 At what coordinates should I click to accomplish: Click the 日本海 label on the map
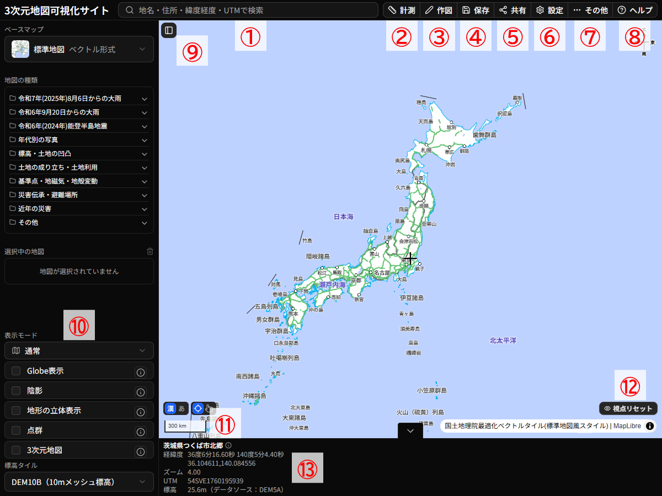(x=343, y=217)
